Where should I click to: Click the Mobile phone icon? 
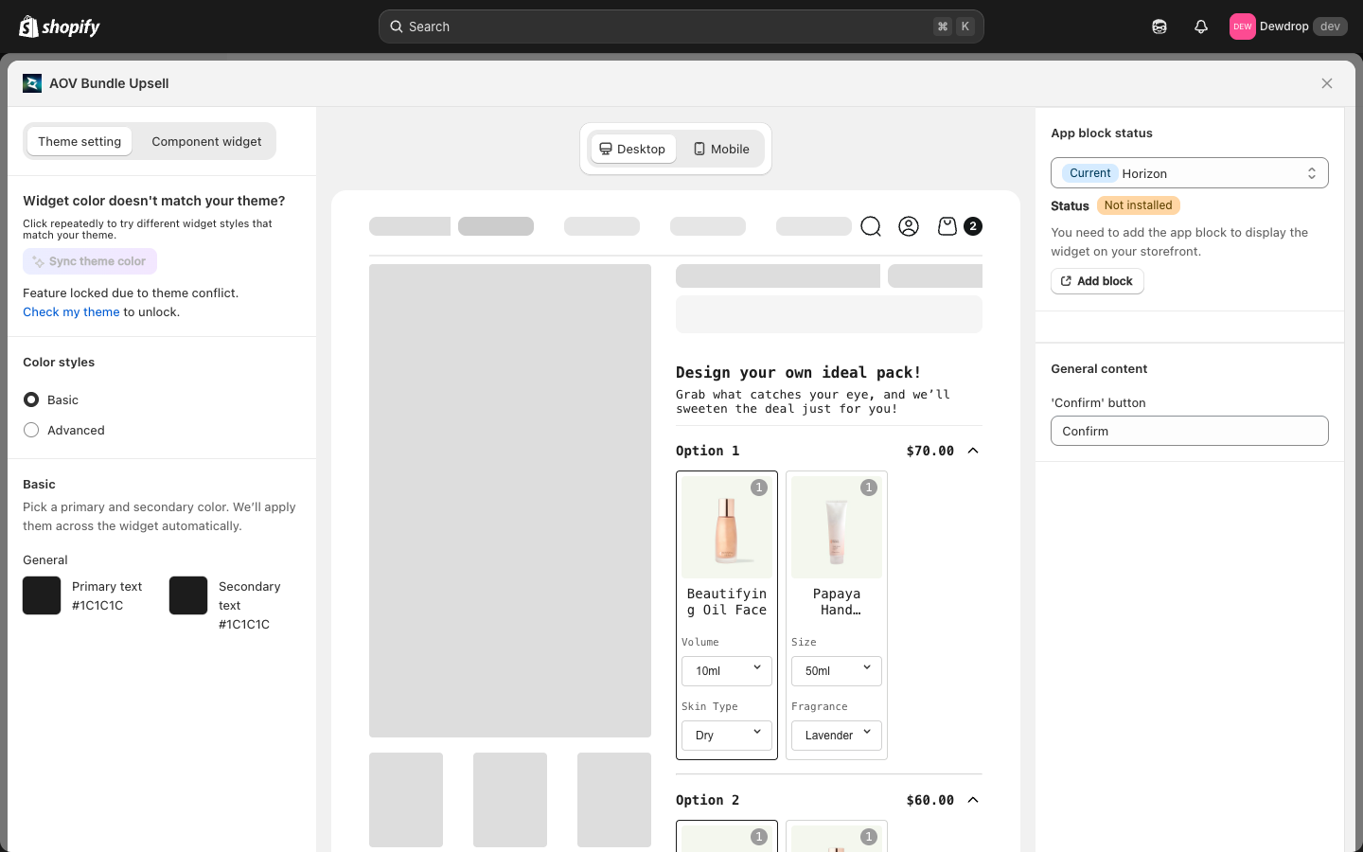tap(699, 149)
